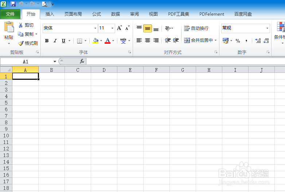Toggle Italic formatting
285x192 pixels.
[x=55, y=41]
